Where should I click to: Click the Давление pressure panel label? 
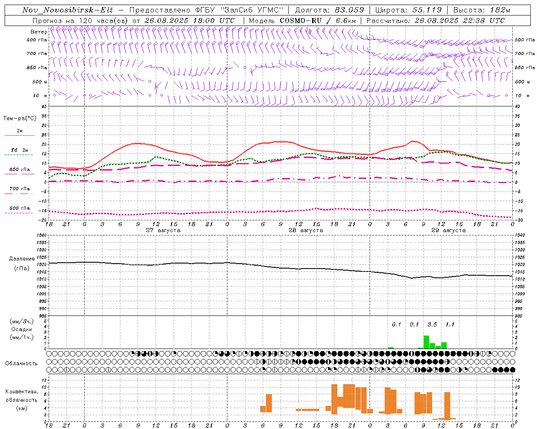point(22,259)
